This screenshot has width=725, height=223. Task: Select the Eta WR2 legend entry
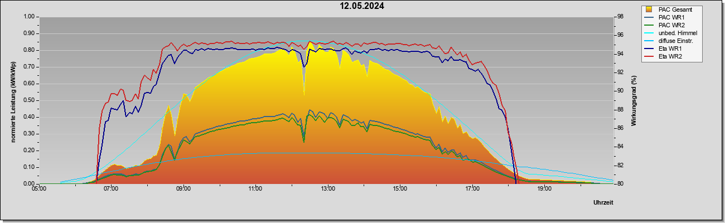pos(669,57)
